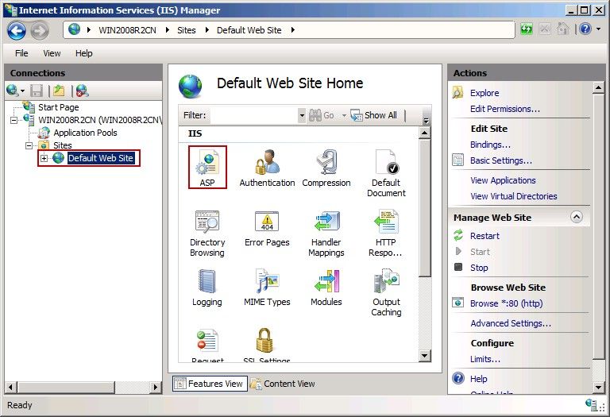Open the View menu
Image resolution: width=610 pixels, height=417 pixels.
[52, 53]
